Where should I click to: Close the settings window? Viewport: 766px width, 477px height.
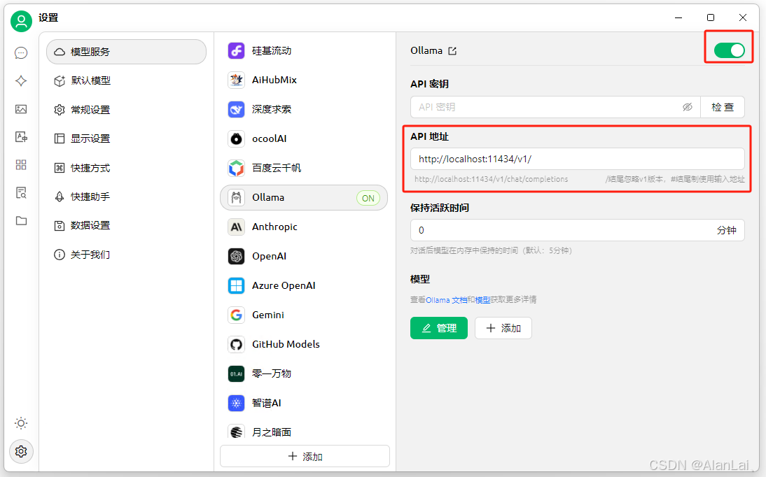743,17
